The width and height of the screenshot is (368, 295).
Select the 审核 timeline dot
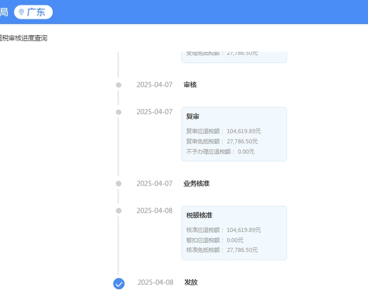pos(119,85)
